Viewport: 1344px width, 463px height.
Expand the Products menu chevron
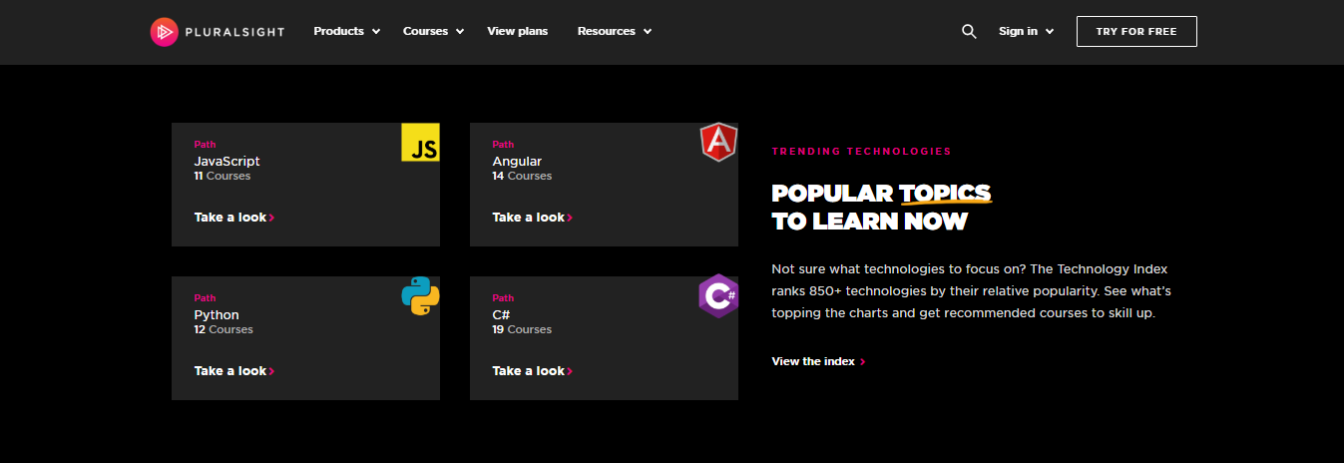coord(376,32)
